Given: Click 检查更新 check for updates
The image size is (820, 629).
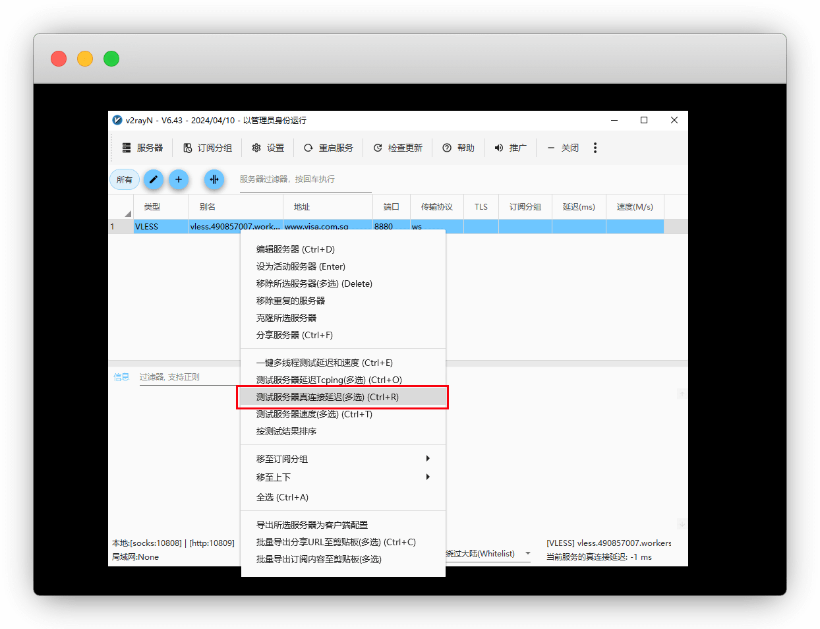Looking at the screenshot, I should tap(397, 148).
